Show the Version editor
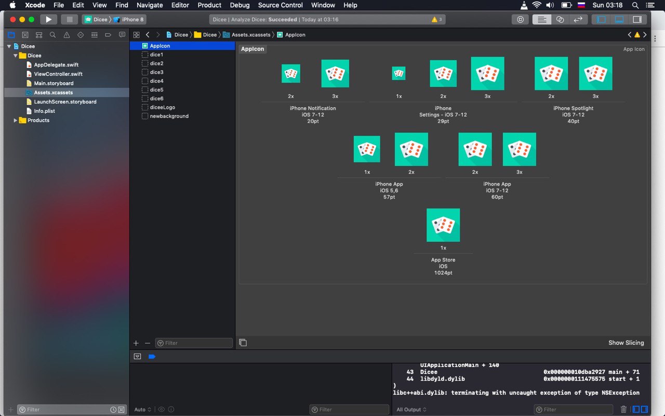Image resolution: width=665 pixels, height=416 pixels. (x=578, y=19)
